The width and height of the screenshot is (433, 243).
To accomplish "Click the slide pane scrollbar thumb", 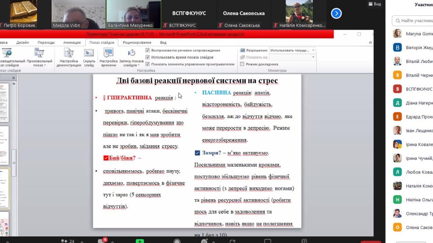I will (x=14, y=163).
